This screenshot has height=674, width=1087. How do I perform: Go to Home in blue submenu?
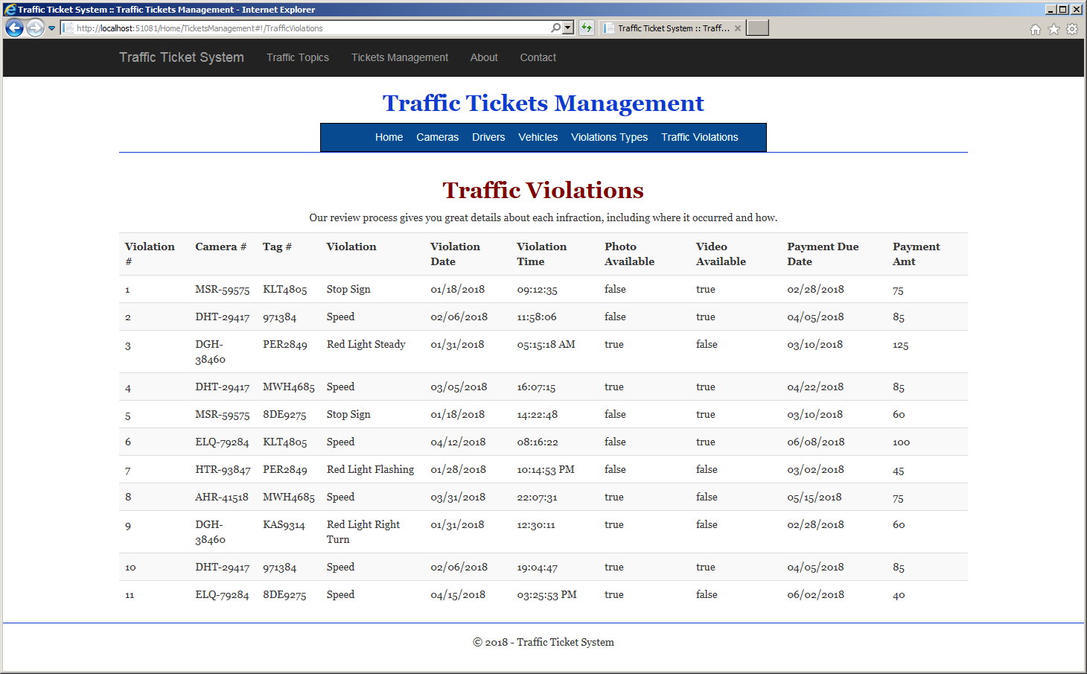coord(389,137)
